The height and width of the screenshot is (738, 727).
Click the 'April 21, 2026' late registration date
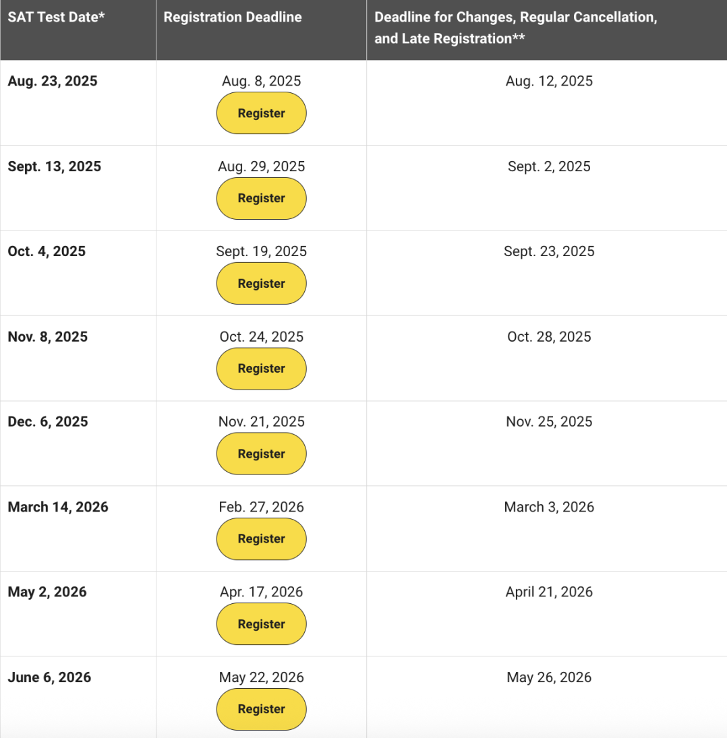(549, 592)
